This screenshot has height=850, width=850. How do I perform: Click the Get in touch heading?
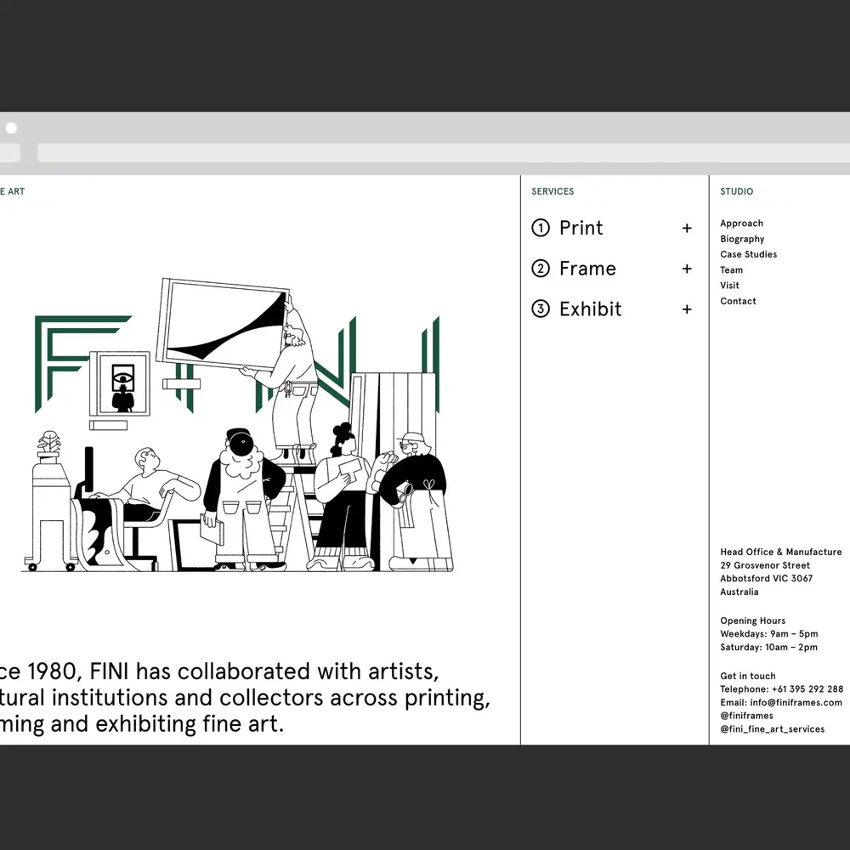coord(747,676)
